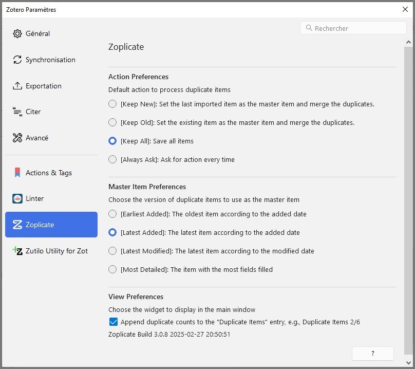Open the Exportation pane
Screen dimensions: 415x369
[51, 86]
